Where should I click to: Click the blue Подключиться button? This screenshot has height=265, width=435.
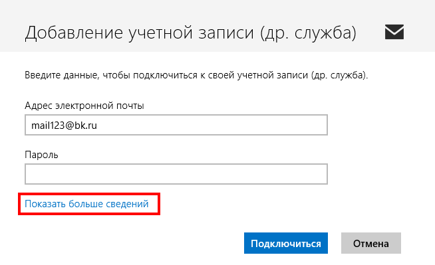click(286, 243)
